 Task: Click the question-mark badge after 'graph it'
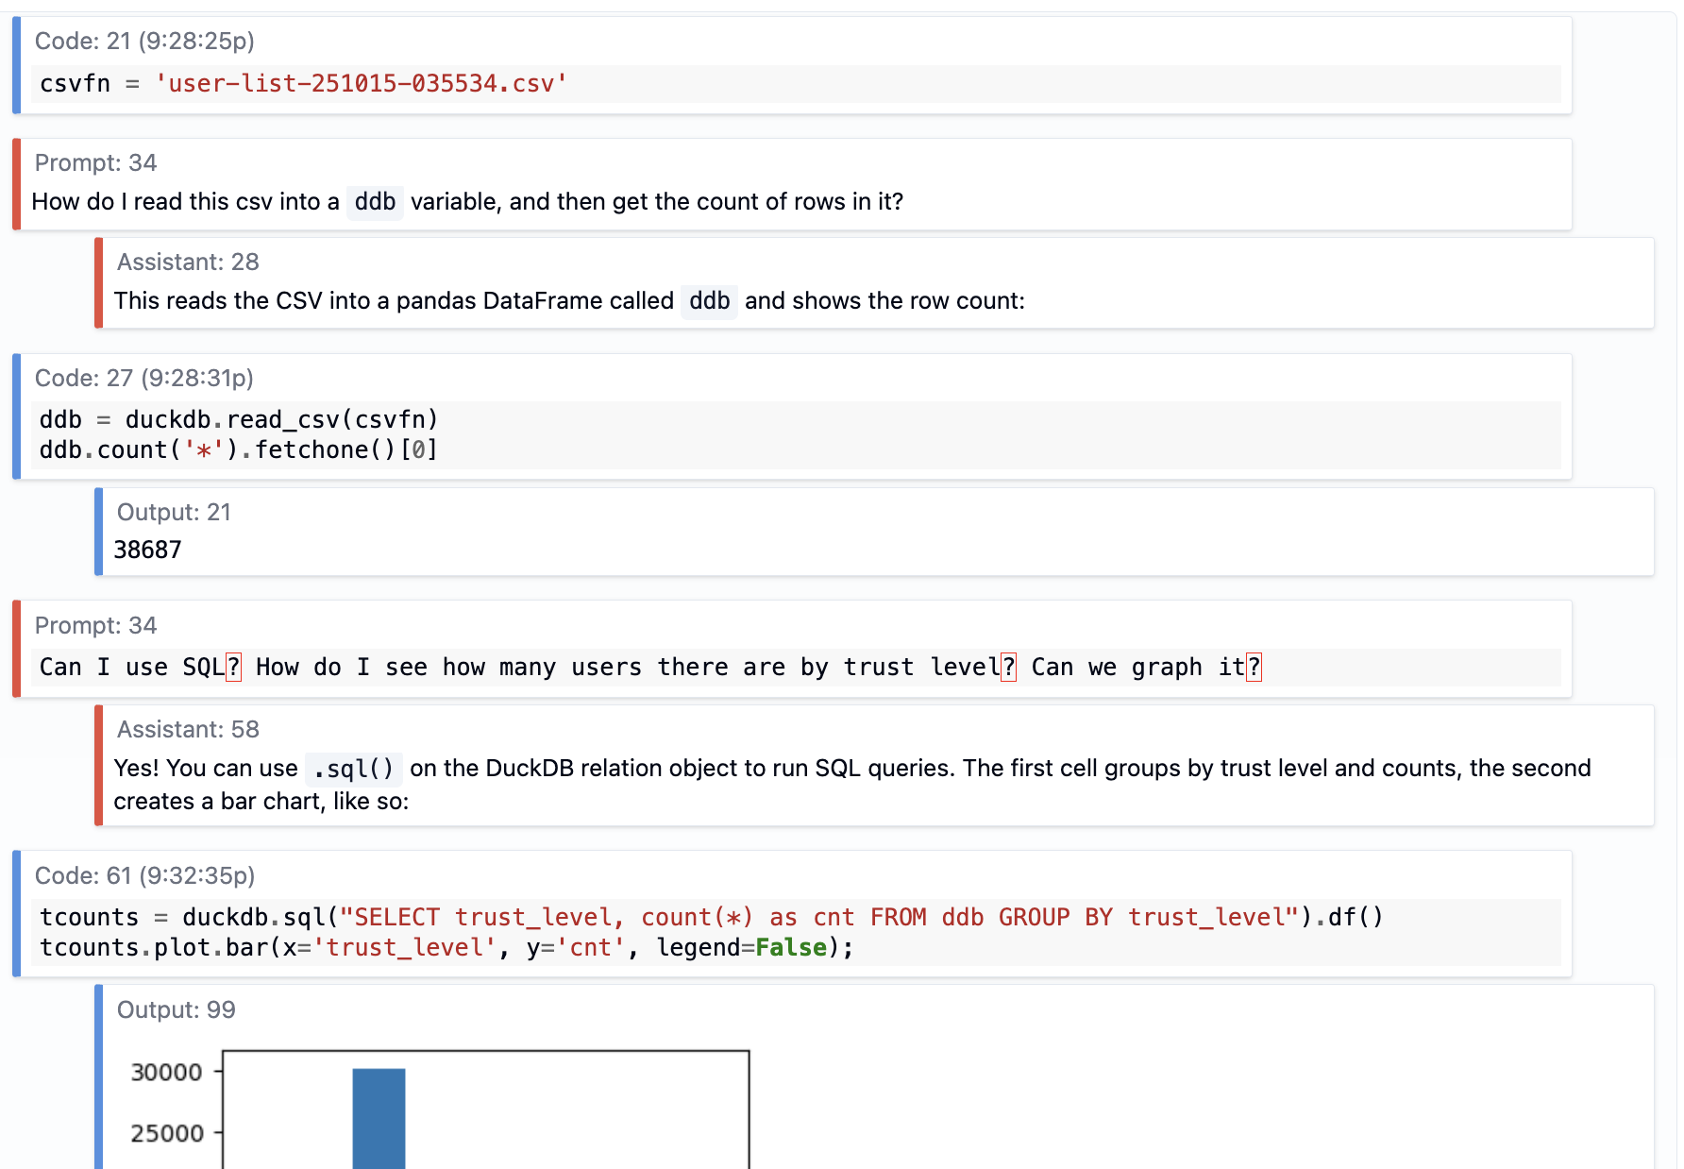(1255, 666)
